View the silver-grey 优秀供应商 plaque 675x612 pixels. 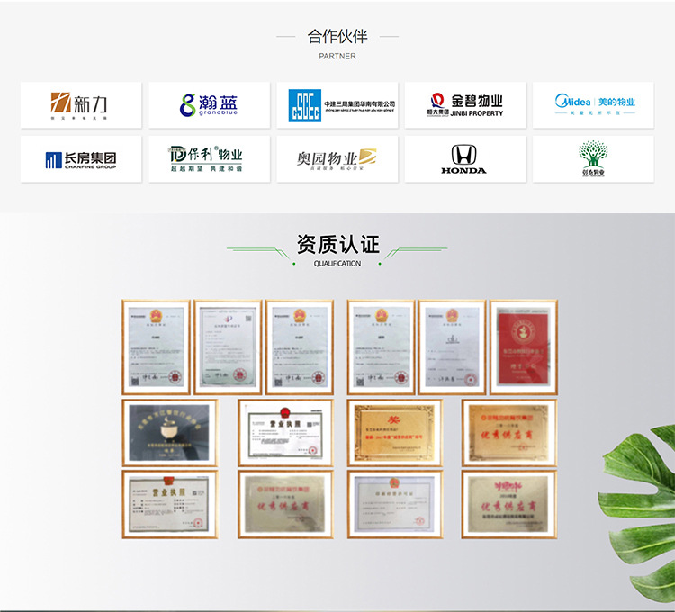[x=285, y=504]
